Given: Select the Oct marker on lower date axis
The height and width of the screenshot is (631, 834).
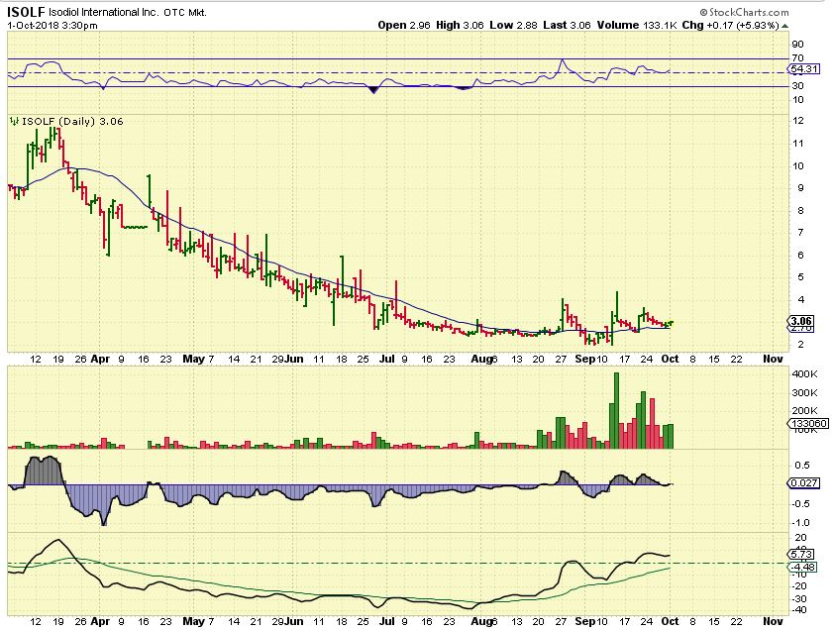Looking at the screenshot, I should (x=670, y=621).
